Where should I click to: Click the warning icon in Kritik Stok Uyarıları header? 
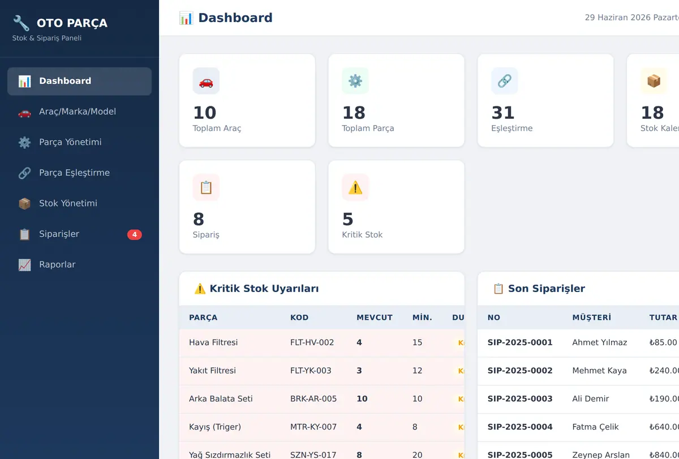200,289
